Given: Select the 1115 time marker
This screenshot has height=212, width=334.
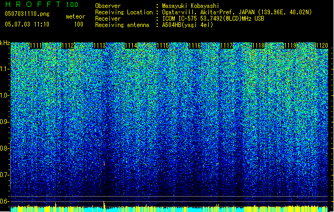Looking at the screenshot, I should pyautogui.click(x=162, y=46).
